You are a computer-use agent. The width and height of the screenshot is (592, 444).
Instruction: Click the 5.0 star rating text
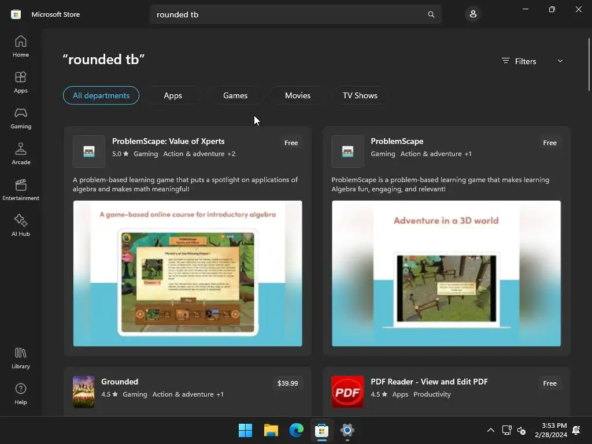tap(120, 154)
